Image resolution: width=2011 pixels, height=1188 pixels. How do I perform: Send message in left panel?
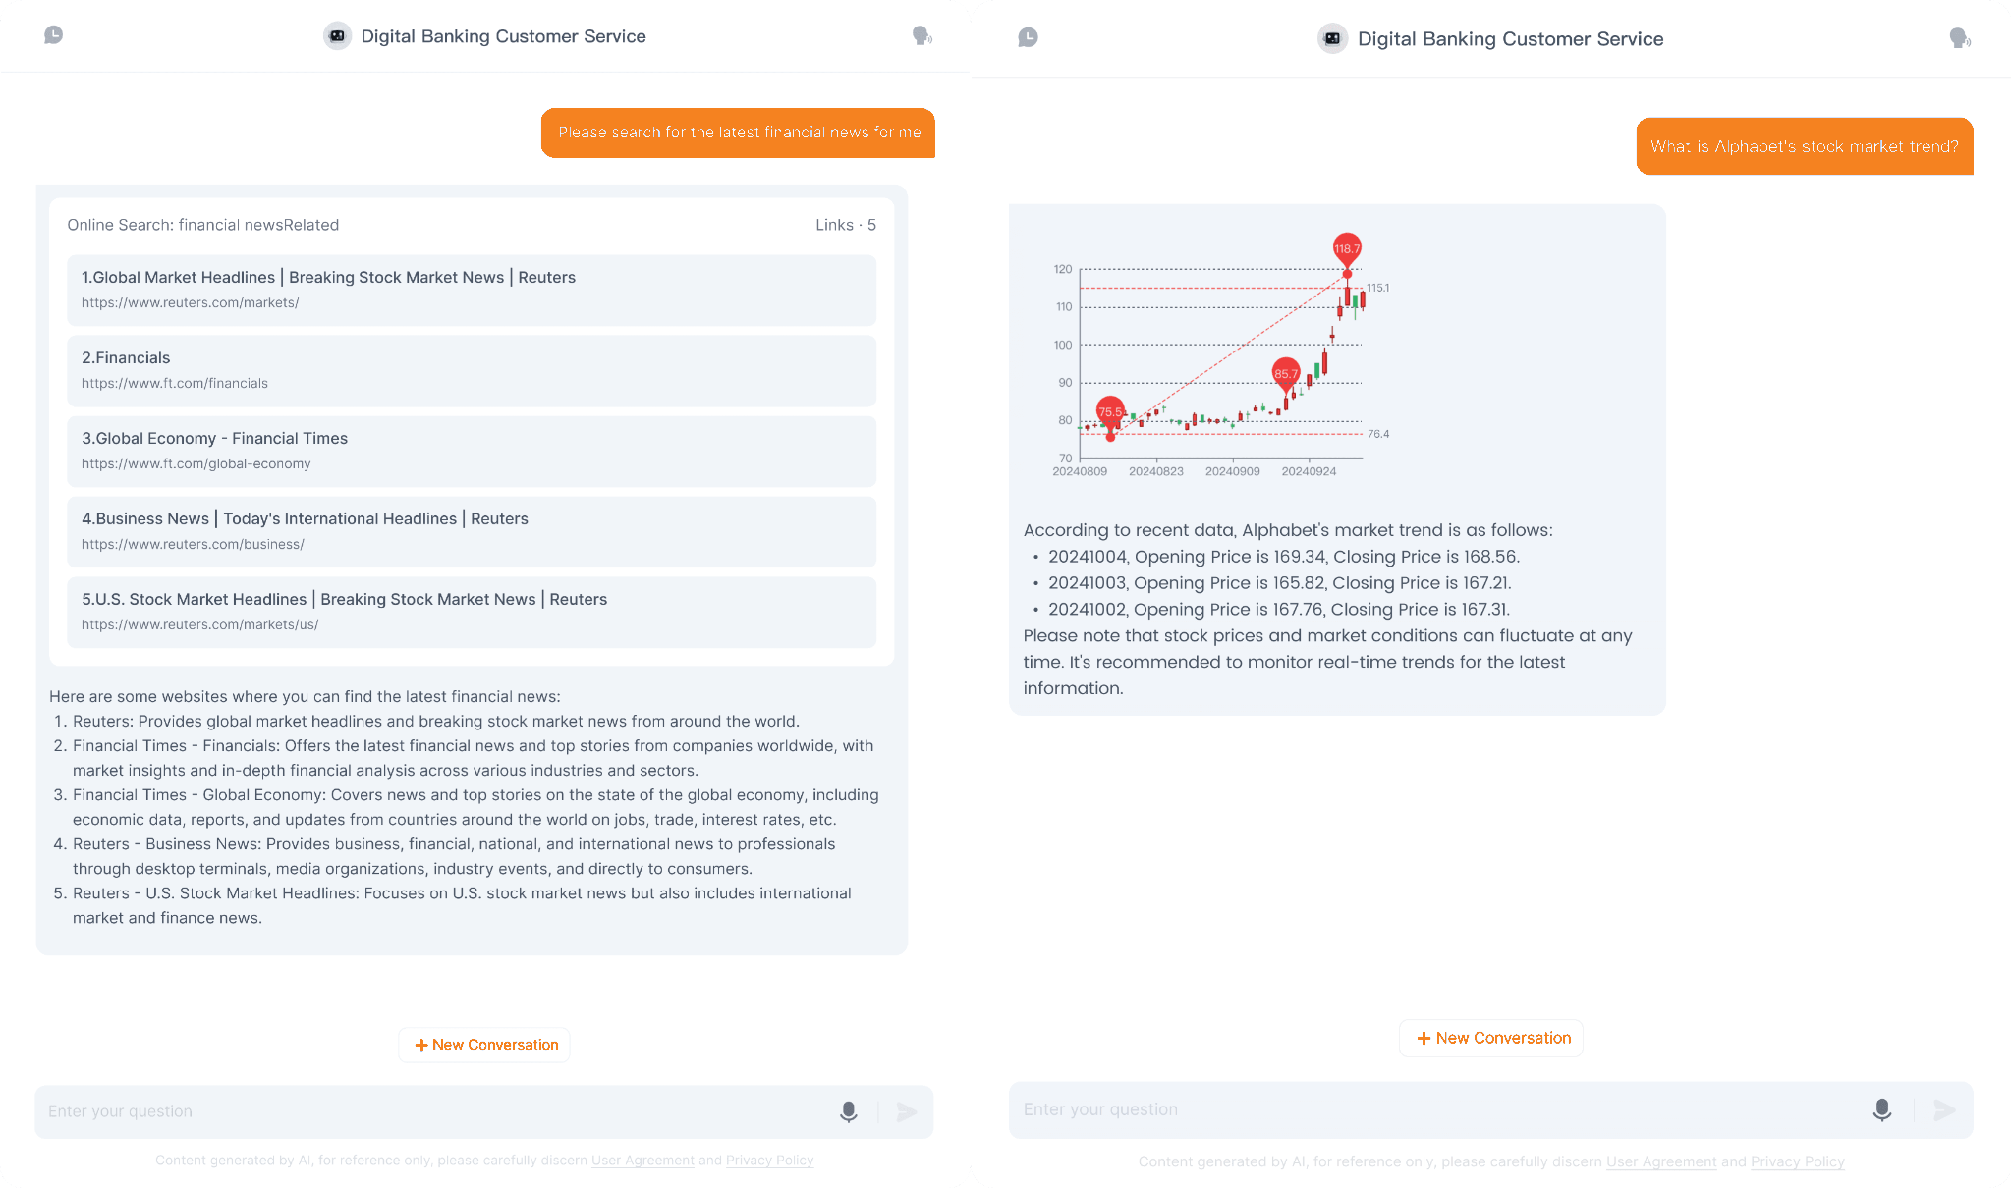(907, 1111)
